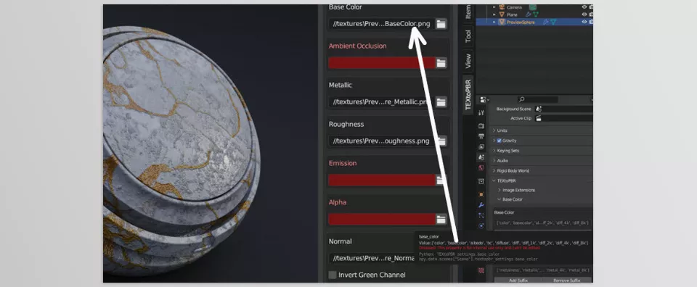Viewport: 697px width, 287px height.
Task: Click the properties search field
Action: point(537,100)
